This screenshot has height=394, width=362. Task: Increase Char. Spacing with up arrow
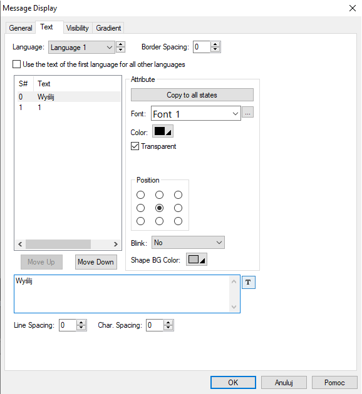tap(168, 322)
